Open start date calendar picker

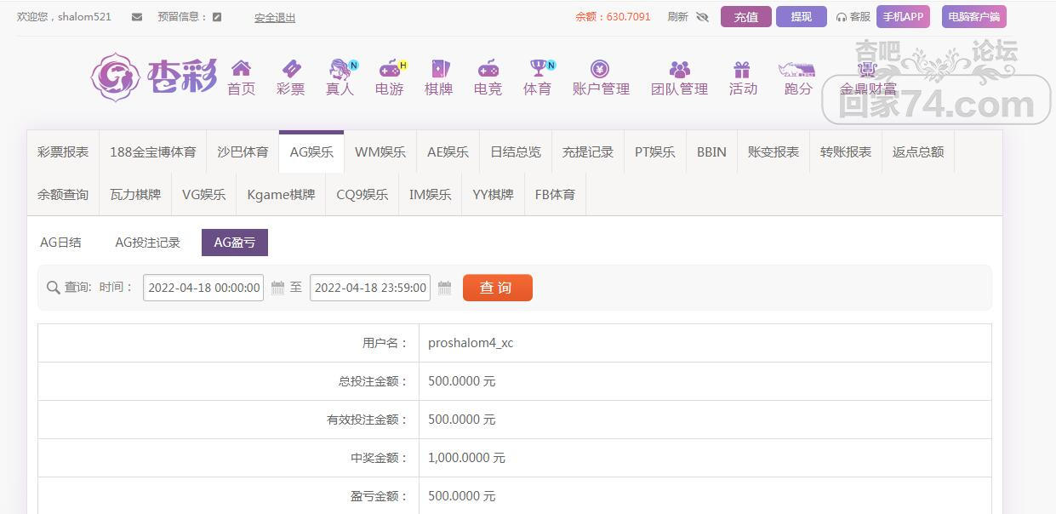277,288
